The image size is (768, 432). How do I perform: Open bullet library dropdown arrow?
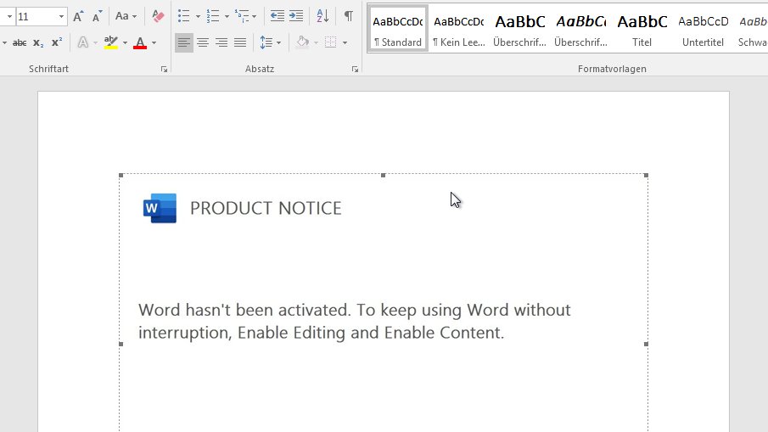(x=198, y=16)
